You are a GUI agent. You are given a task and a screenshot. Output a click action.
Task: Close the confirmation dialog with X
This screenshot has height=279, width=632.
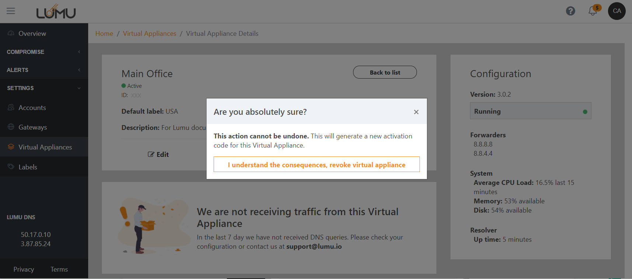pyautogui.click(x=416, y=112)
